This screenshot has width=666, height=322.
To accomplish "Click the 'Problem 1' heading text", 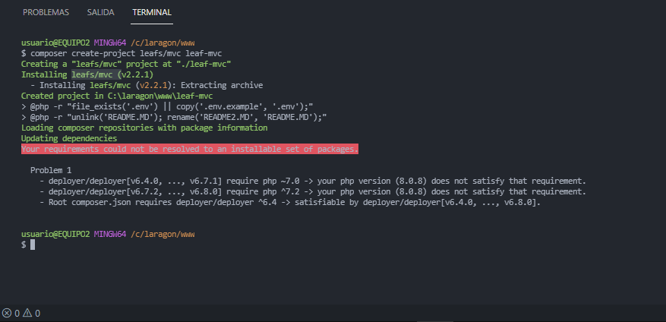I will click(51, 170).
